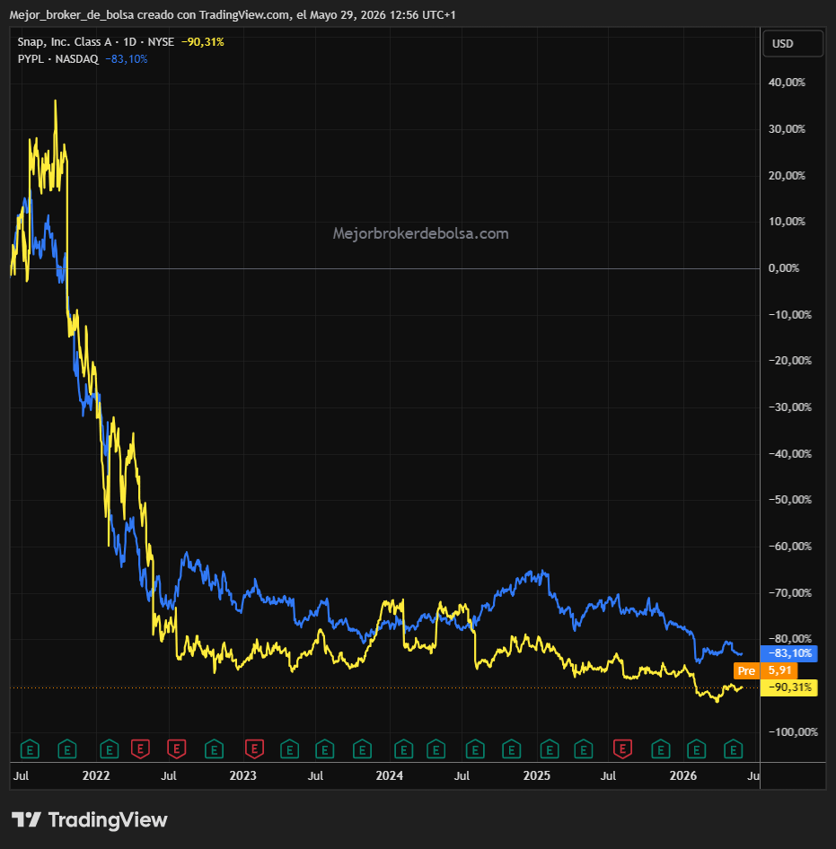Click the -100,00% price axis label
Image resolution: width=836 pixels, height=849 pixels.
(x=793, y=732)
